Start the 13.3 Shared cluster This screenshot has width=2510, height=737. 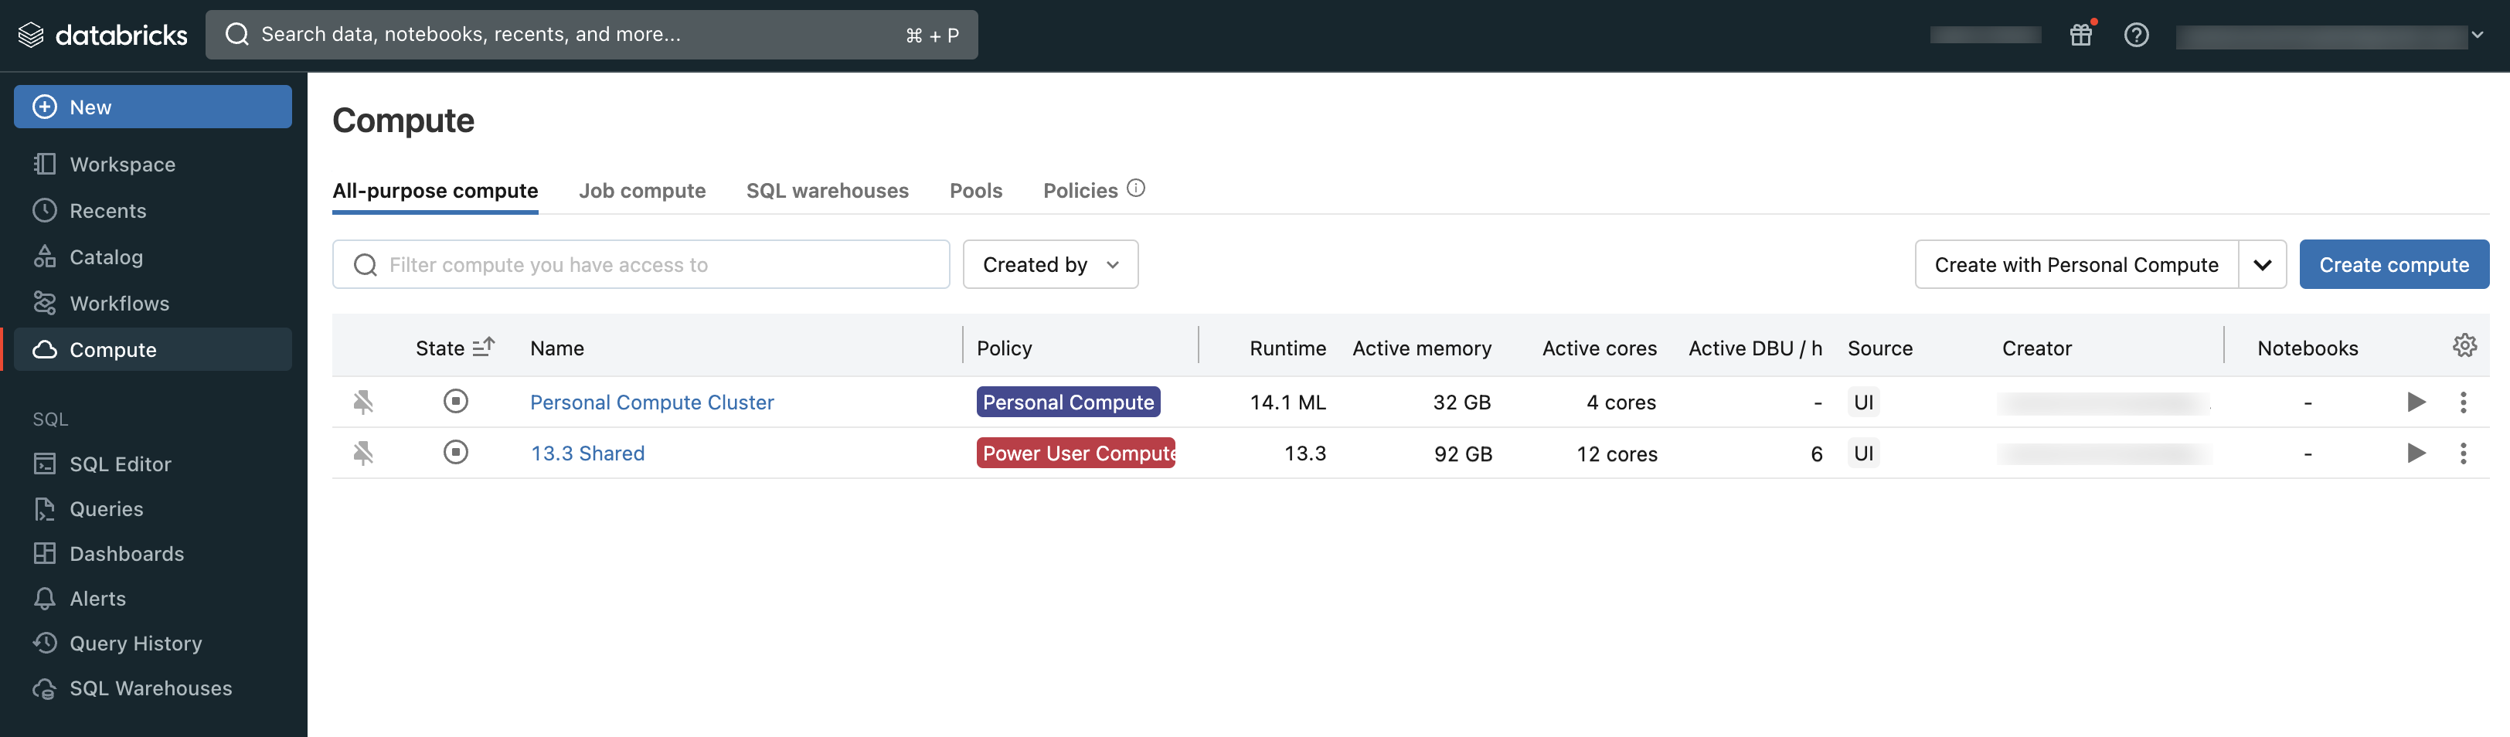click(x=2416, y=453)
